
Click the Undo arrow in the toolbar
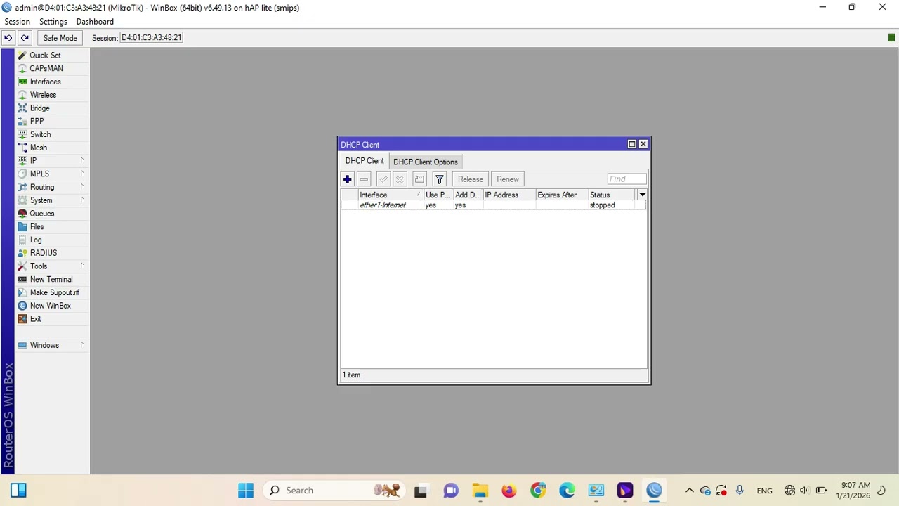tap(8, 38)
